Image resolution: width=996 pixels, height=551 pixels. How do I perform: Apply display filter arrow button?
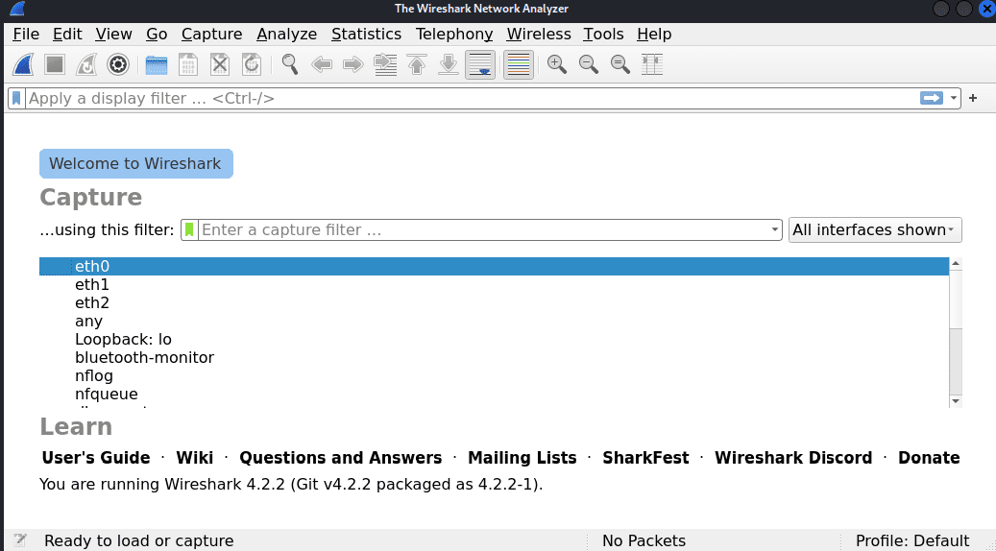[932, 98]
